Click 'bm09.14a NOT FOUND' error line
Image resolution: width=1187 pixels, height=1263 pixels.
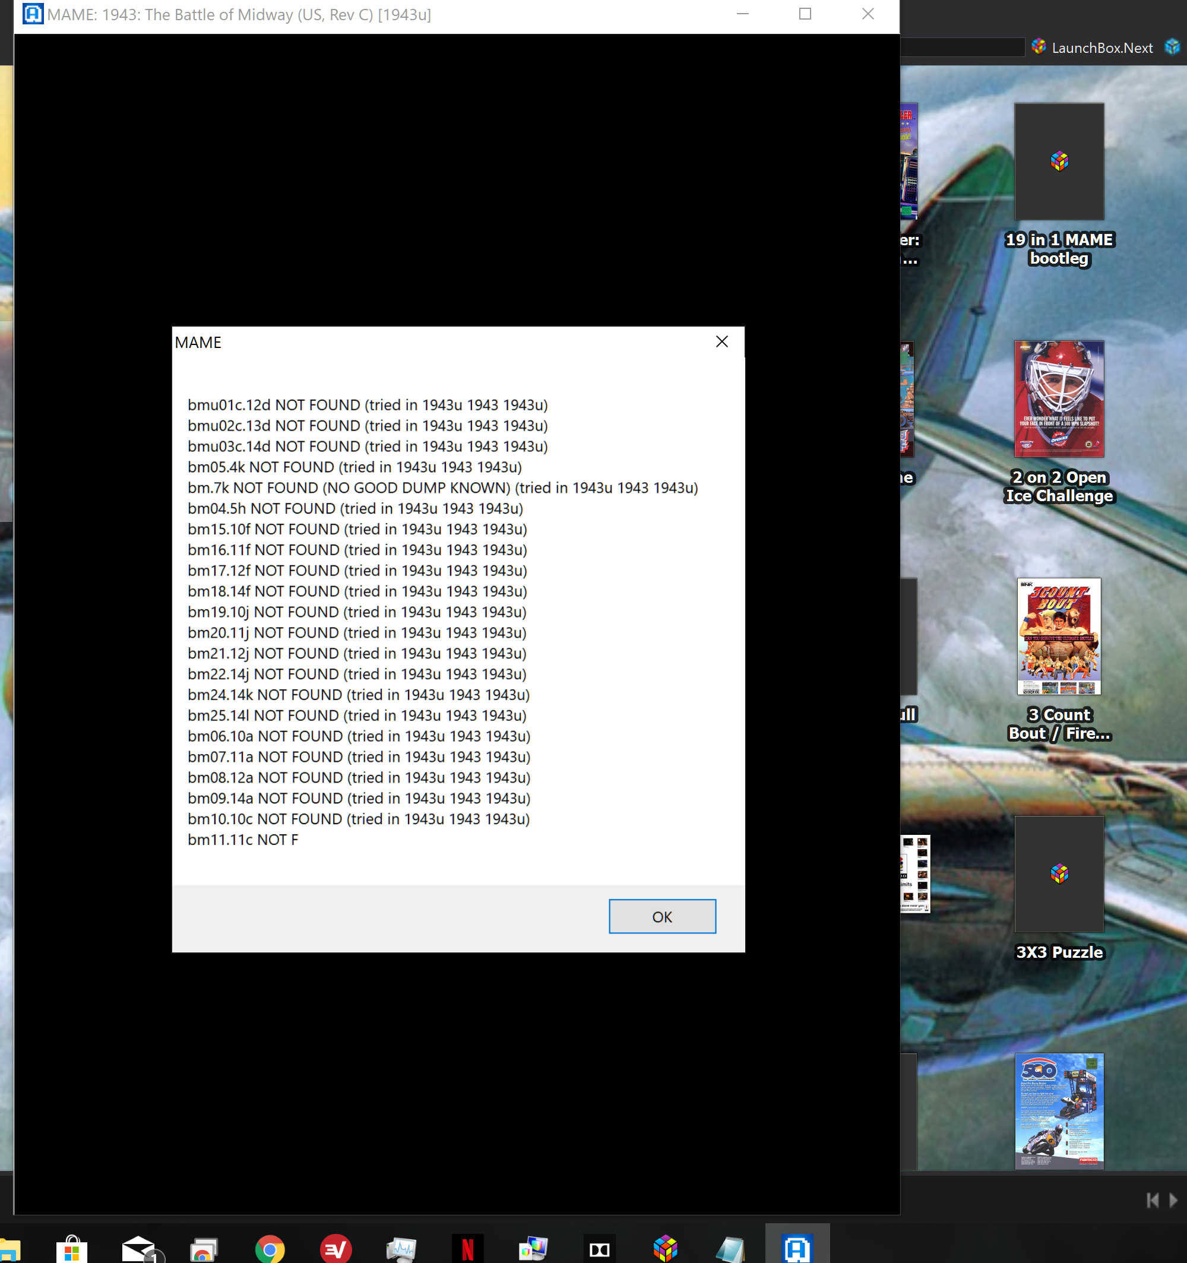(359, 799)
